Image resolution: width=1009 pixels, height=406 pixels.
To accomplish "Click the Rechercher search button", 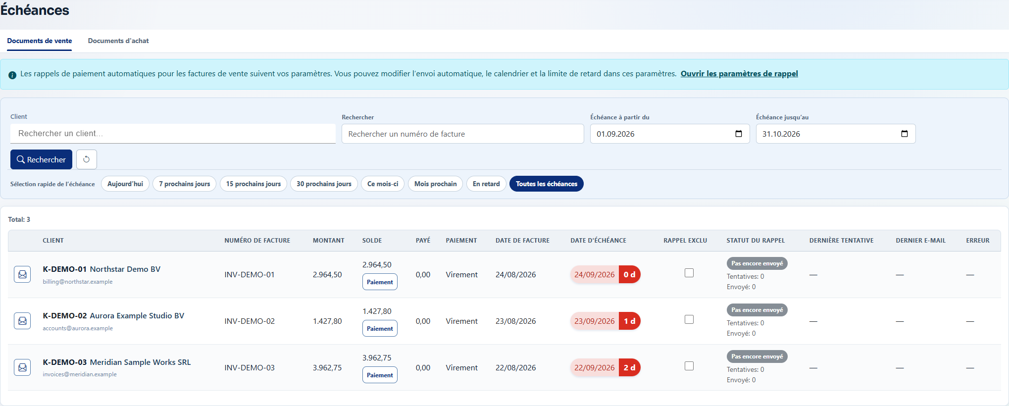I will (x=41, y=159).
